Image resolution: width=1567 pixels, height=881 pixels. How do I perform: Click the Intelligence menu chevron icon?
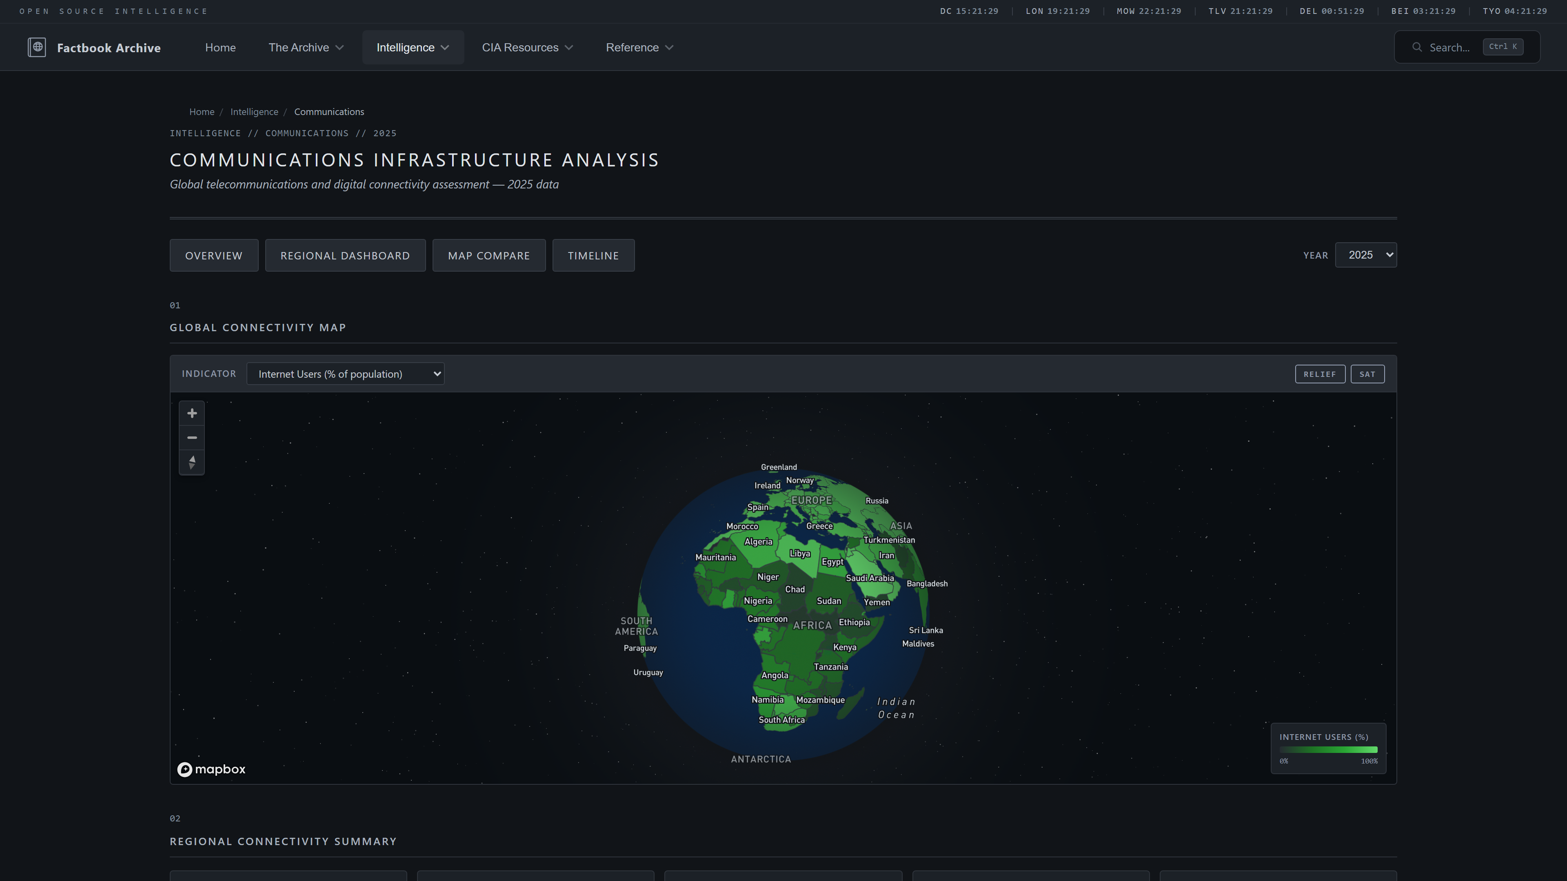(x=445, y=47)
